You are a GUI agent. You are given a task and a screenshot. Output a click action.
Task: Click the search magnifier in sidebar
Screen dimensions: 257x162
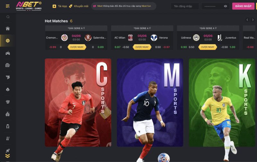tap(8, 17)
